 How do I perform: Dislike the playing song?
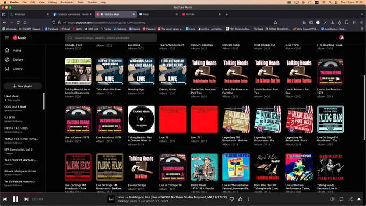pos(231,199)
